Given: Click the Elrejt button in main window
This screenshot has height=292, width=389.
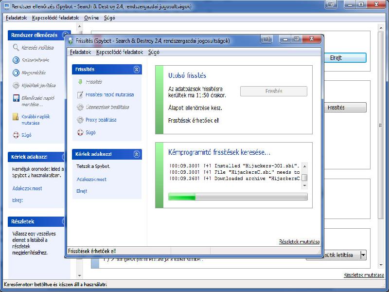Looking at the screenshot, I should [345, 57].
